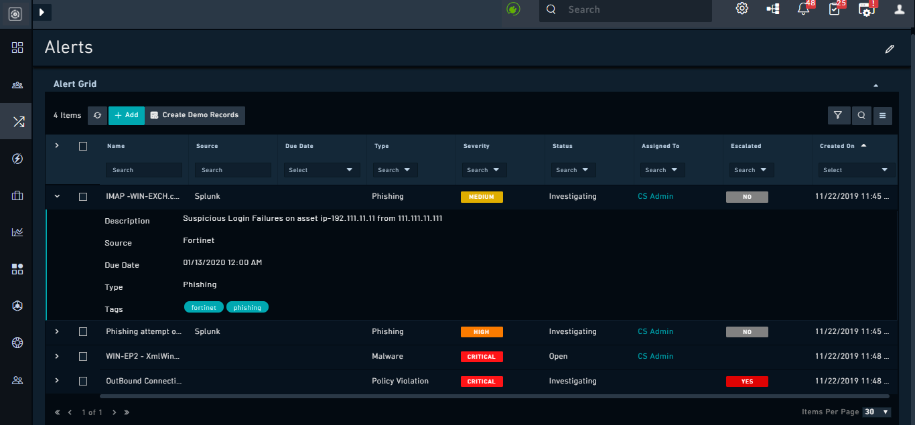This screenshot has height=425, width=915.
Task: Click the pencil edit page icon
Action: pyautogui.click(x=890, y=49)
